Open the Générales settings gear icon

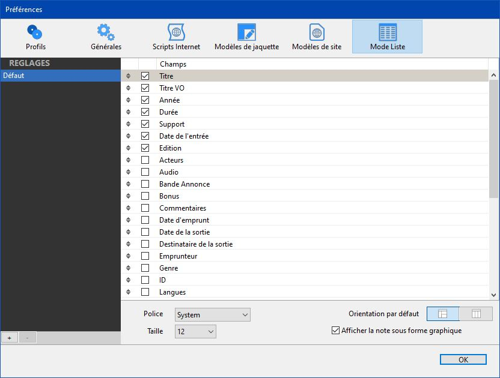pos(106,37)
